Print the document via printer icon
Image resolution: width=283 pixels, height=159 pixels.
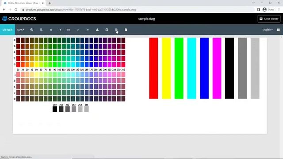click(x=107, y=30)
